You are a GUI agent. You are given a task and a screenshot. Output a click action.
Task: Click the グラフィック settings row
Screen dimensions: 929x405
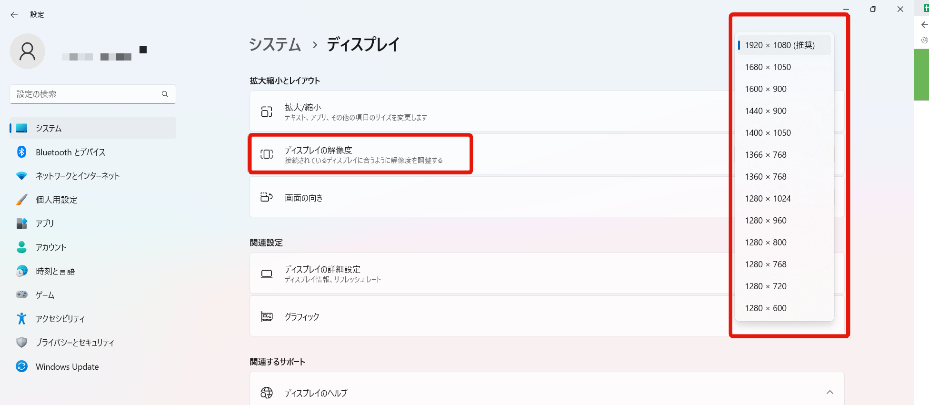(490, 316)
